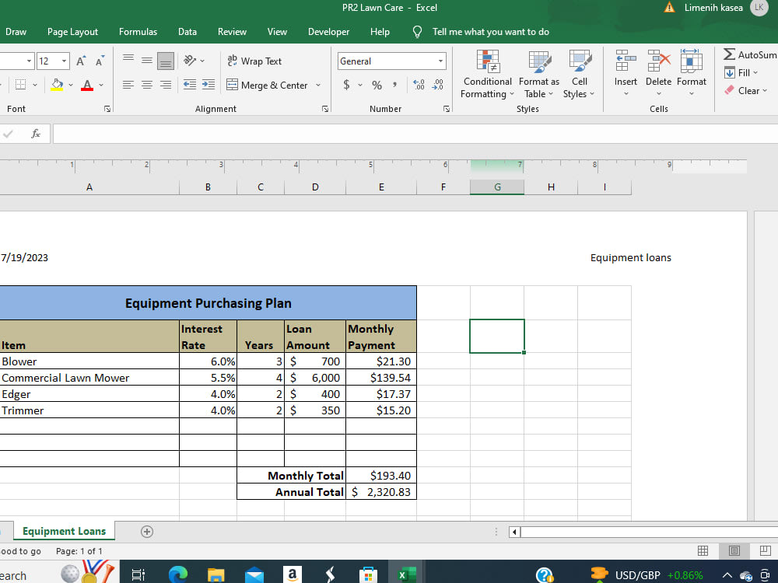Decrease indent icon
The width and height of the screenshot is (778, 583).
point(190,85)
